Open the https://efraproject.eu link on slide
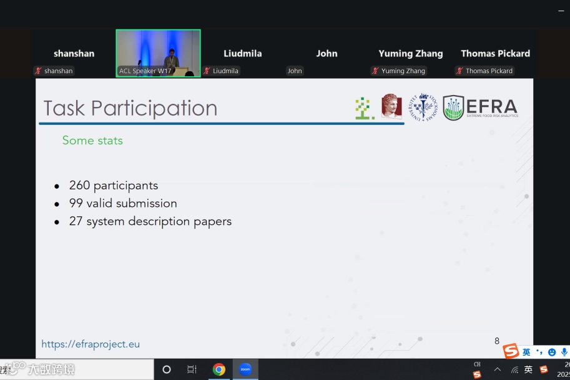The image size is (570, 380). pos(91,344)
